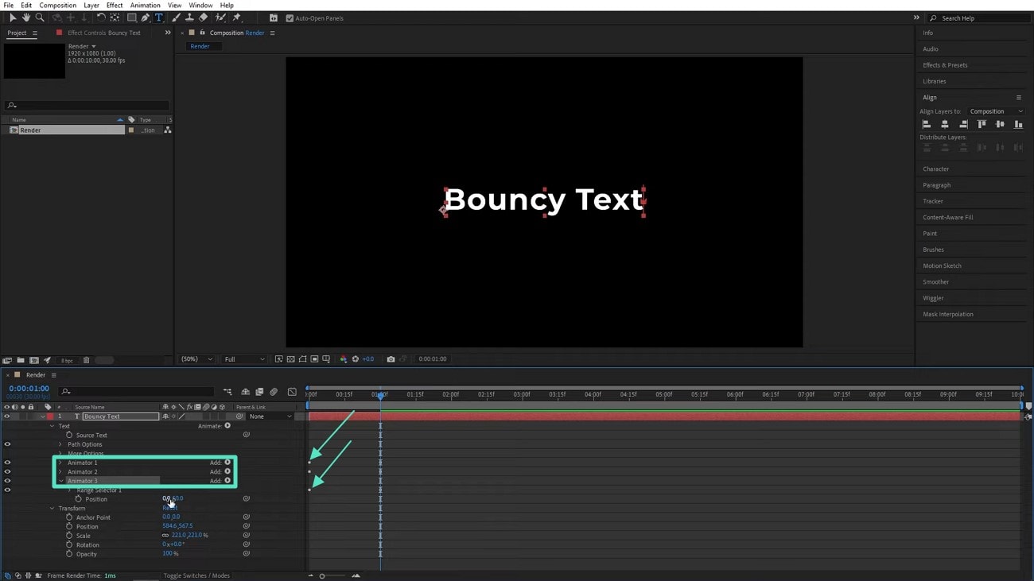Screen dimensions: 1034x581
Task: Toggle Animator 1 visibility eye
Action: 7,463
